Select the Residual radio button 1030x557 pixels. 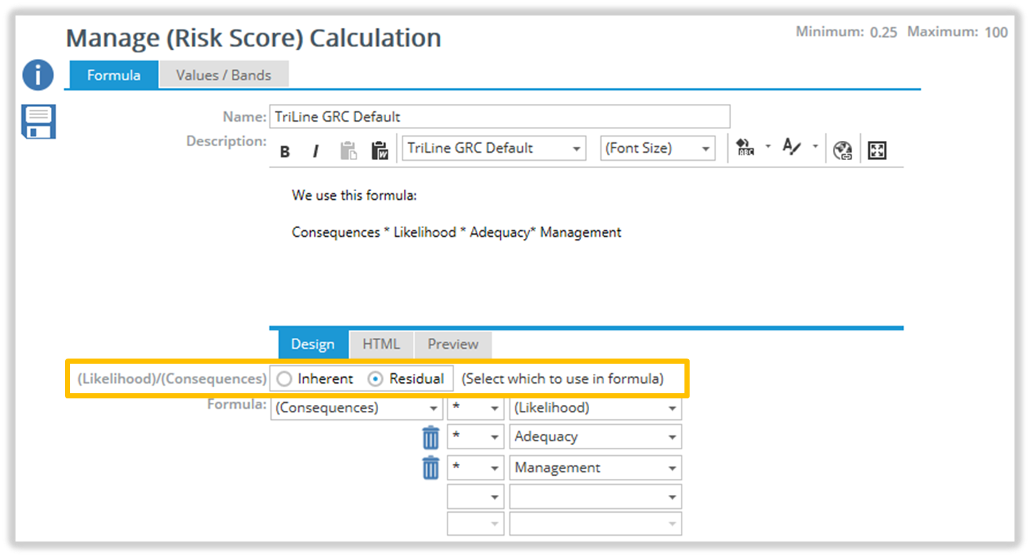tap(376, 379)
